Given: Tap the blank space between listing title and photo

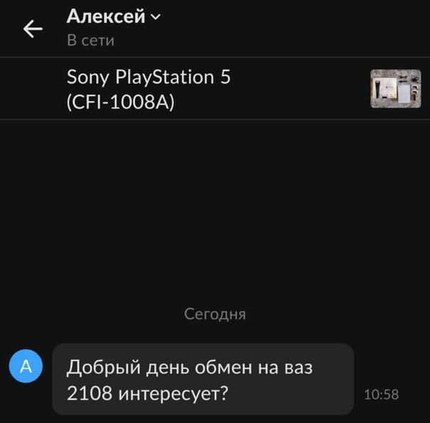Looking at the screenshot, I should (300, 88).
